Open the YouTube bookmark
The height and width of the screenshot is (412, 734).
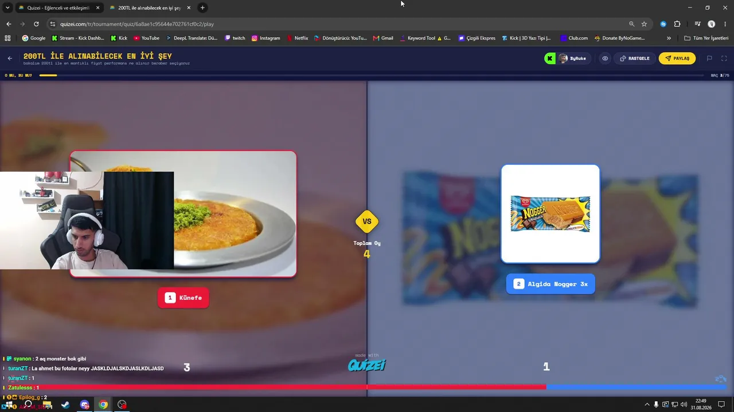pos(146,38)
